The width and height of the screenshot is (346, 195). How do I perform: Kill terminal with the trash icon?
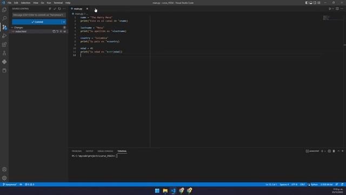tap(334, 151)
